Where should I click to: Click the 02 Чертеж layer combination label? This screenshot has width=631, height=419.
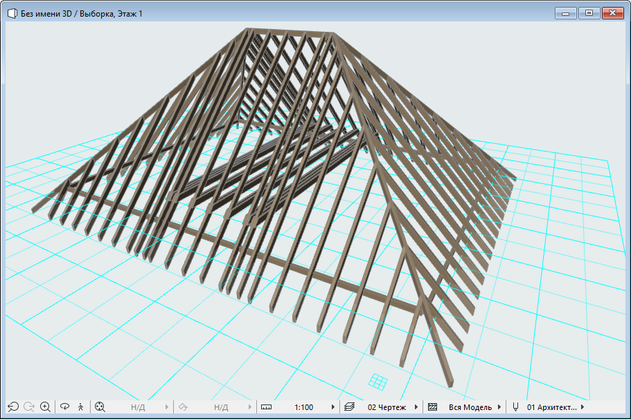pyautogui.click(x=387, y=407)
